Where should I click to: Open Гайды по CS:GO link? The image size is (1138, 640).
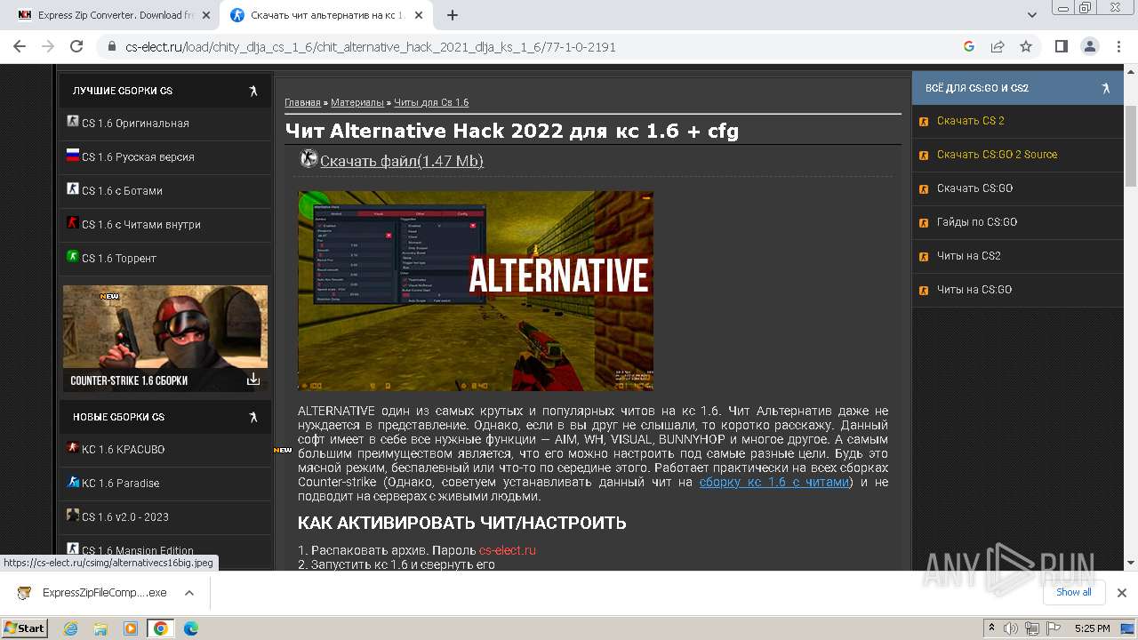point(977,222)
